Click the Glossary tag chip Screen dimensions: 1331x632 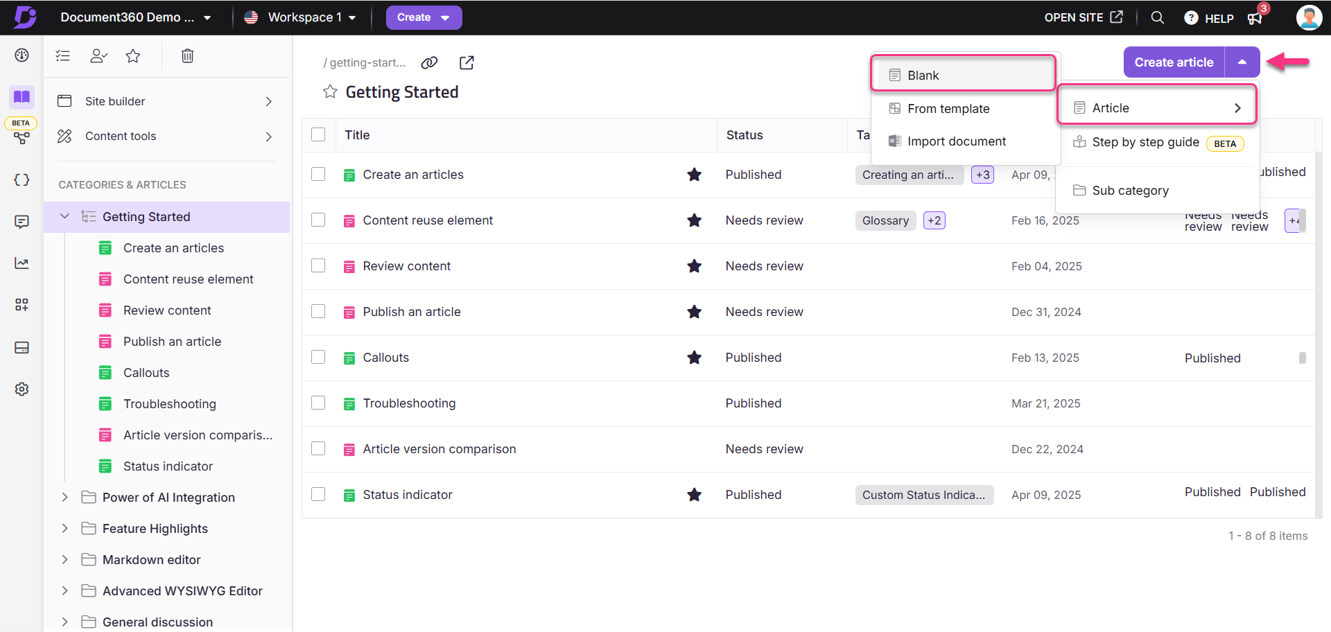click(x=885, y=220)
